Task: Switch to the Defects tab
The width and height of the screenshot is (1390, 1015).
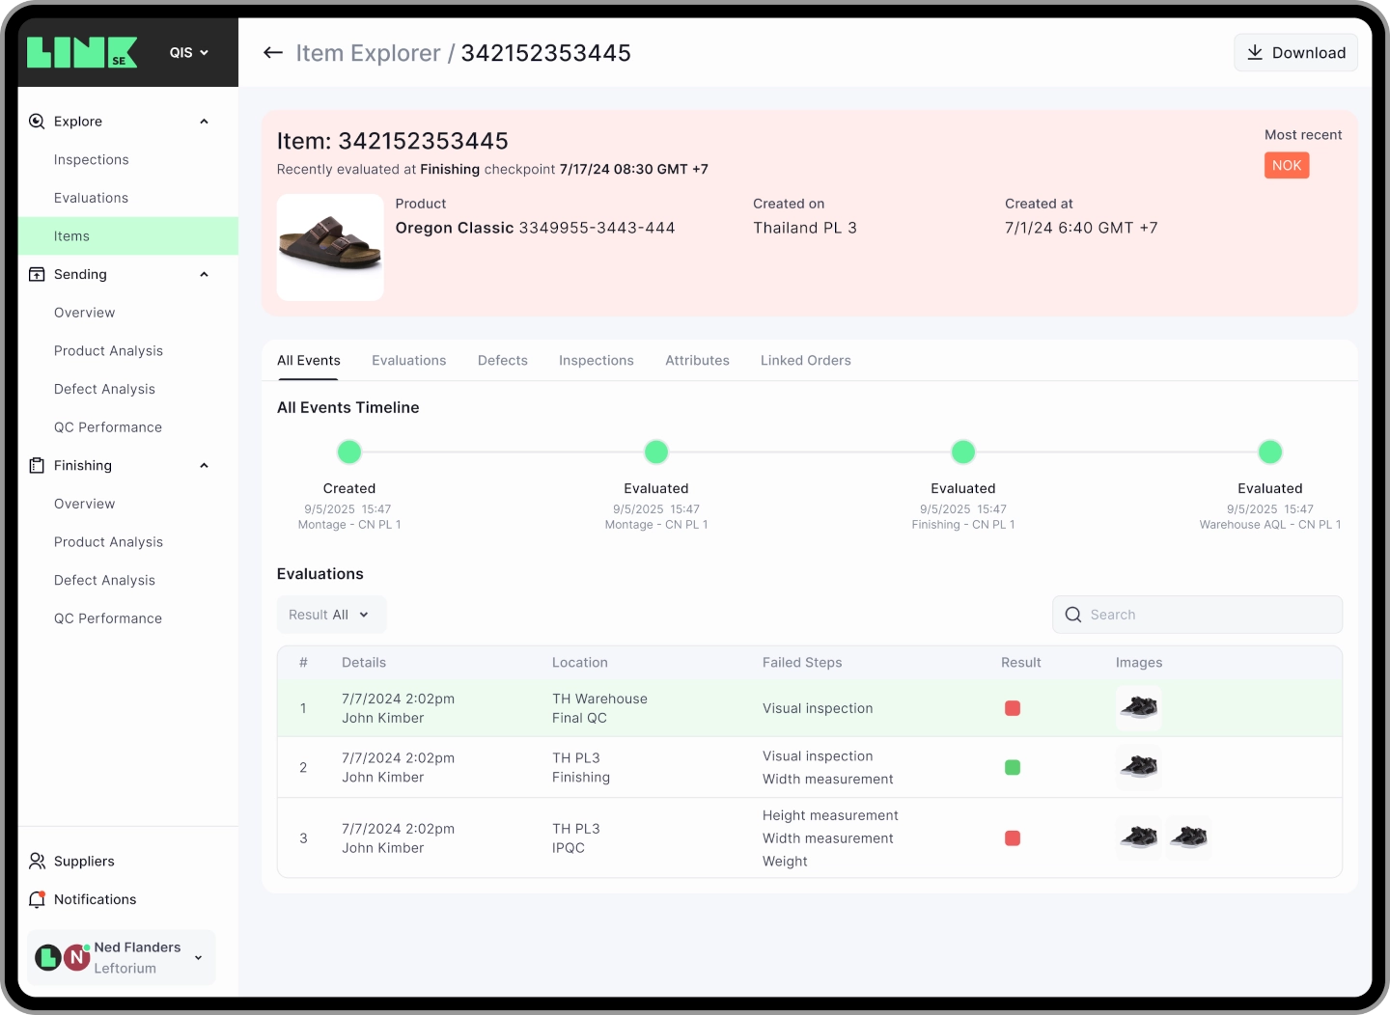Action: tap(502, 360)
